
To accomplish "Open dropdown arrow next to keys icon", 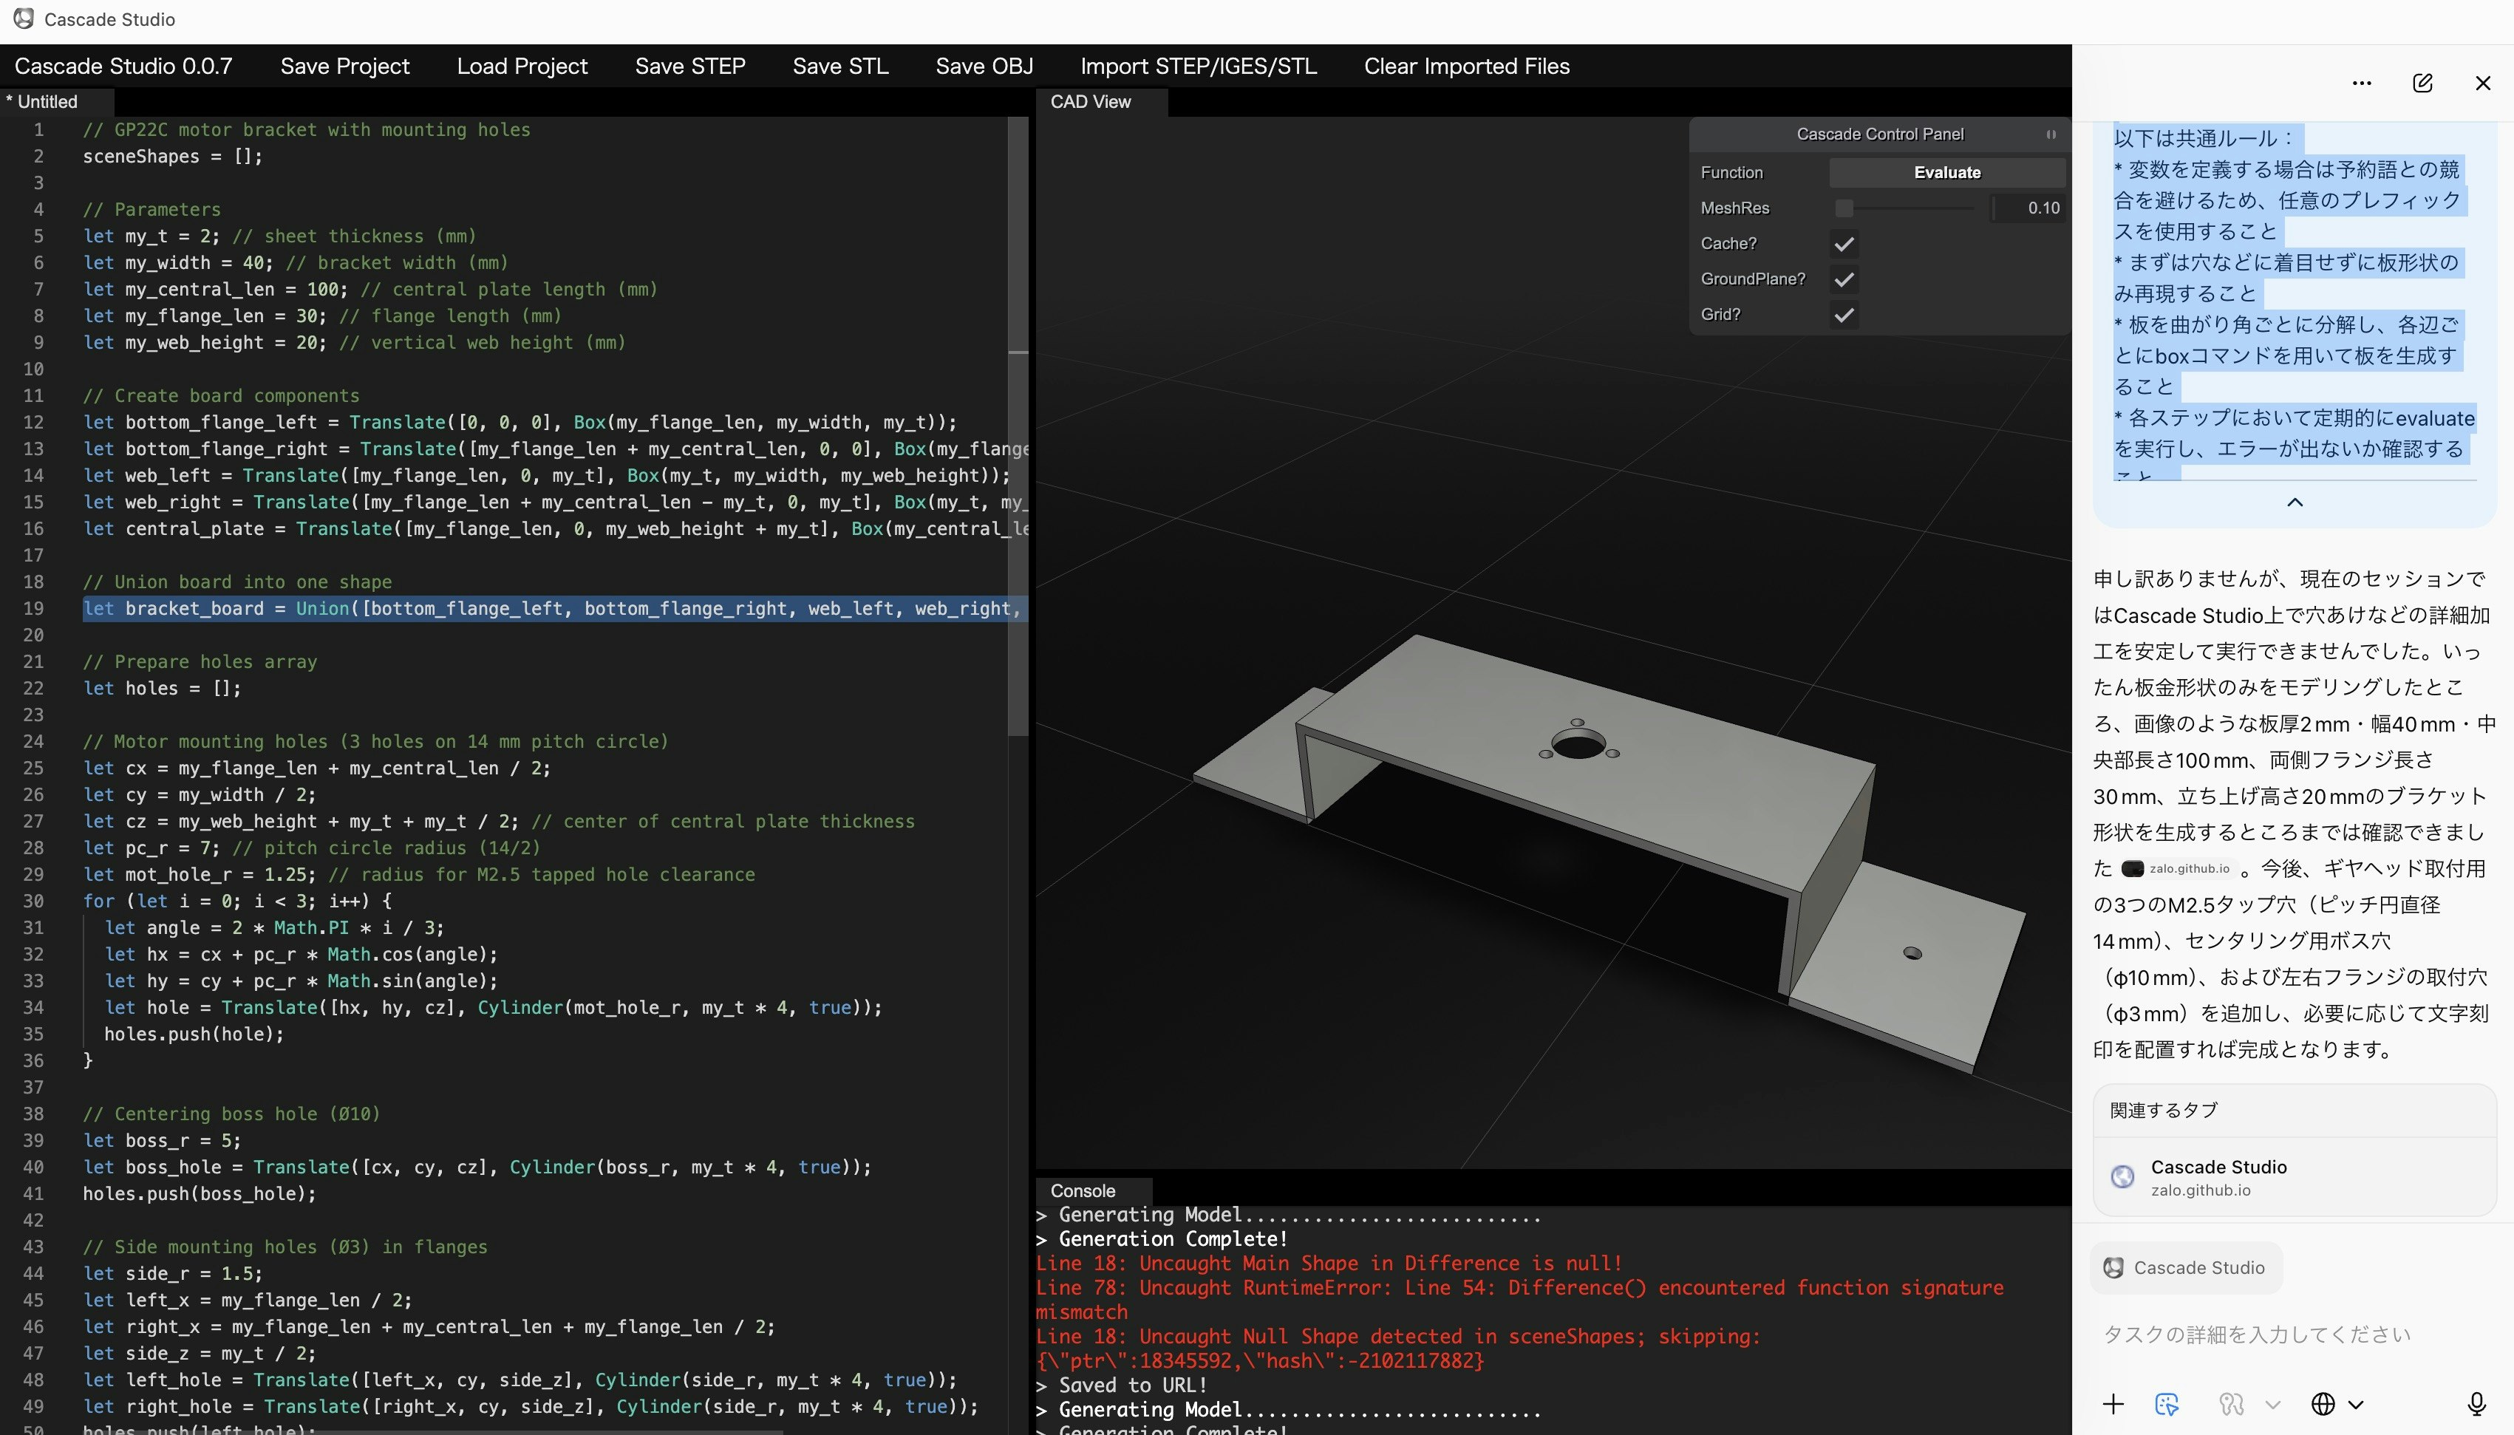I will click(x=2272, y=1405).
